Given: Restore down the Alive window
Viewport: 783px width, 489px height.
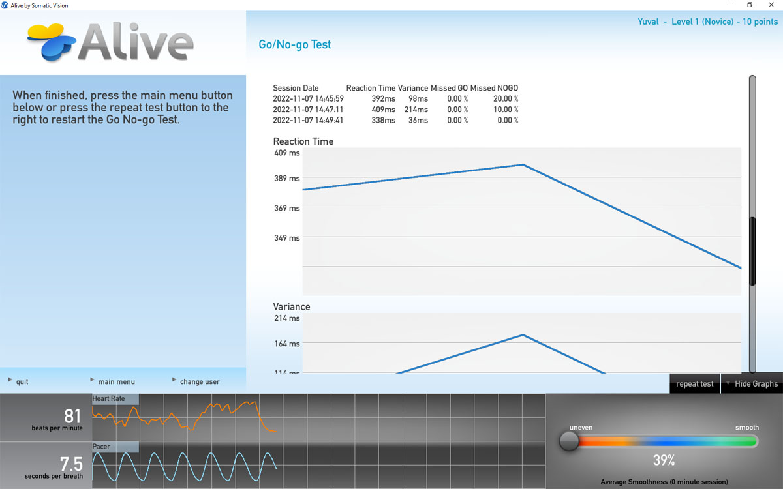Looking at the screenshot, I should (x=750, y=5).
